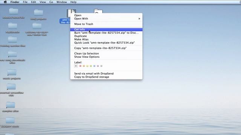Select the new song downloads alias folder
The image size is (241, 135).
pos(12,54)
